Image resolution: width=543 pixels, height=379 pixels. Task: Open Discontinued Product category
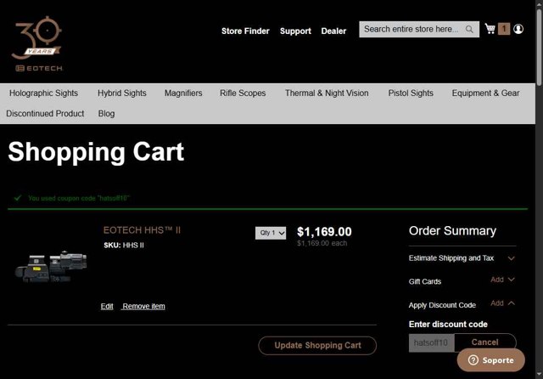[x=45, y=113]
